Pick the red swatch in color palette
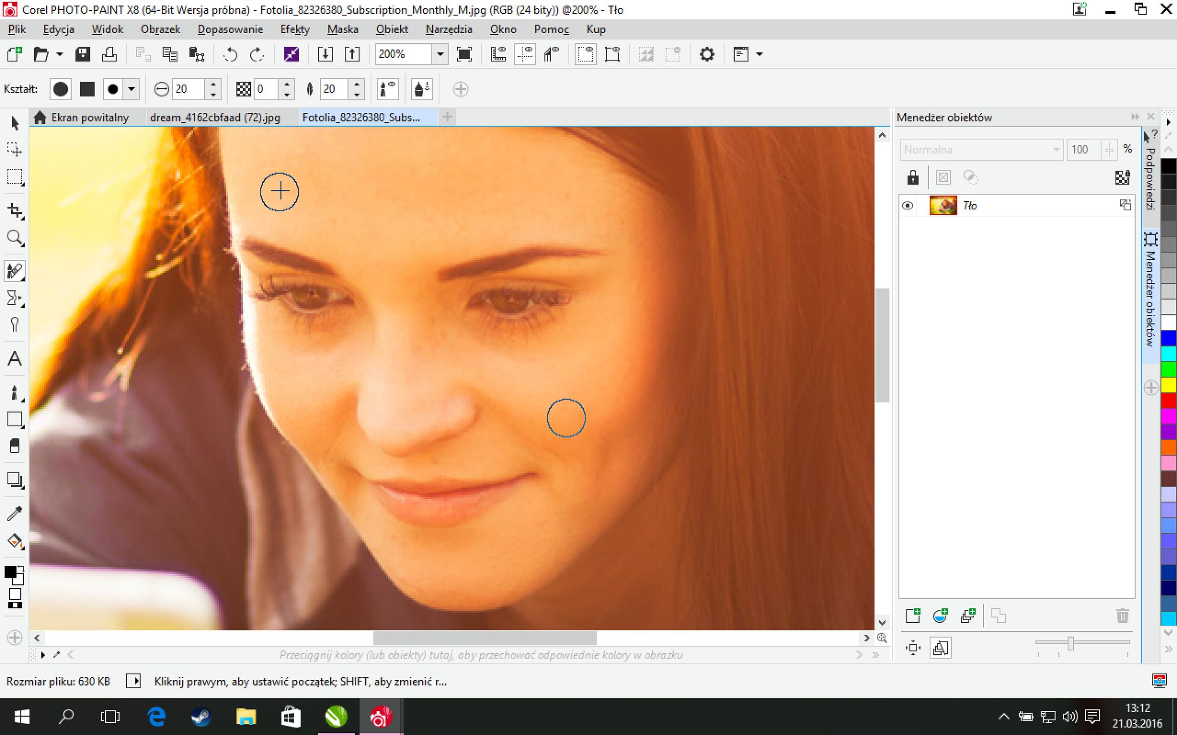Screen dimensions: 1177x735 [1168, 400]
